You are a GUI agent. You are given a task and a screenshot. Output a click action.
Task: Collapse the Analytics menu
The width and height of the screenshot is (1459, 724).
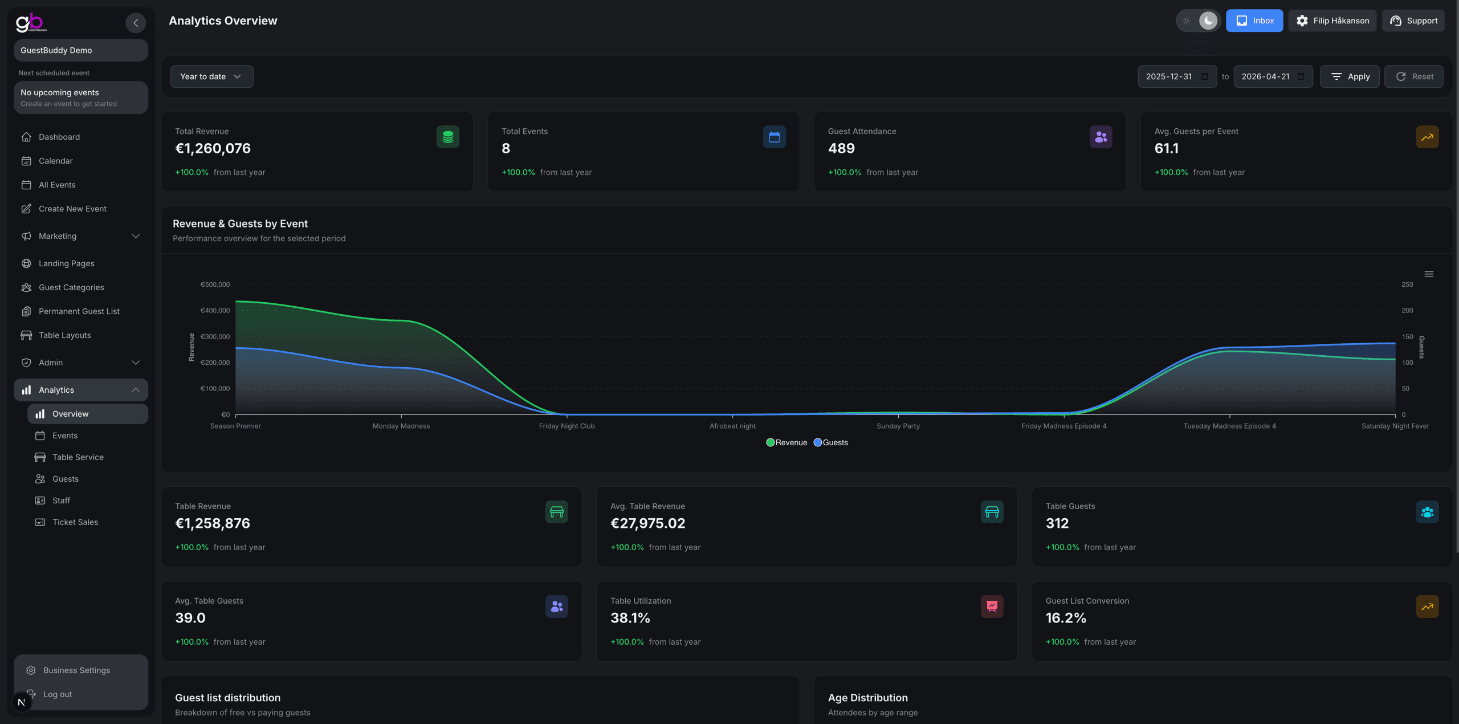80,390
